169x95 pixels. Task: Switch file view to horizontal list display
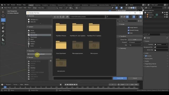125,17
